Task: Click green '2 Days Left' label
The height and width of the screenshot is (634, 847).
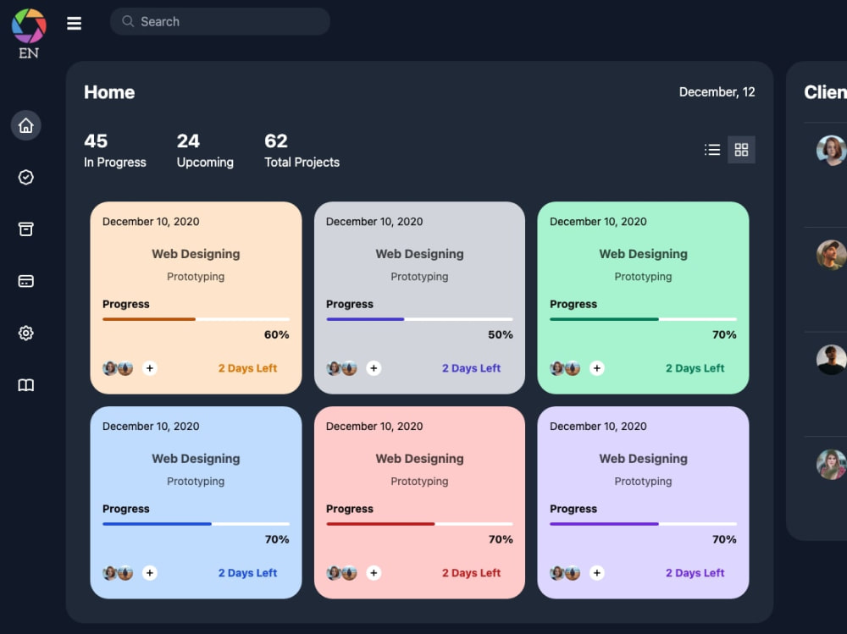Action: click(x=695, y=368)
